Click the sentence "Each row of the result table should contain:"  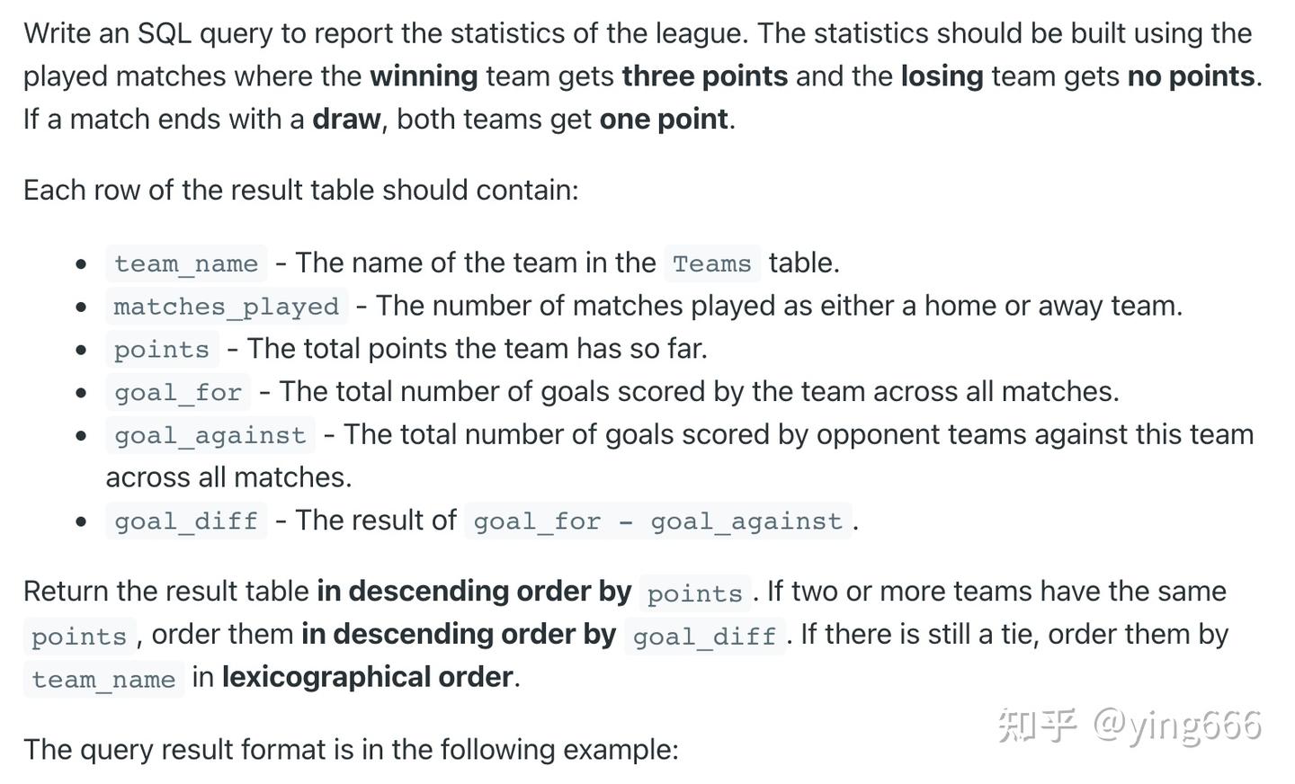pos(301,191)
